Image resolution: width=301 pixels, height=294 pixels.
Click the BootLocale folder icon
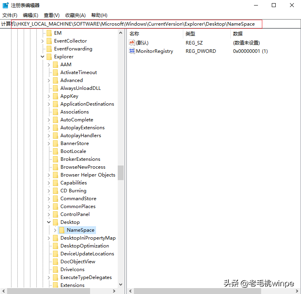(55, 151)
